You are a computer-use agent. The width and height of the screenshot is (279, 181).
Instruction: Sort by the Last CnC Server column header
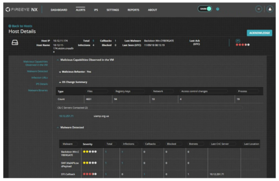pos(222,144)
